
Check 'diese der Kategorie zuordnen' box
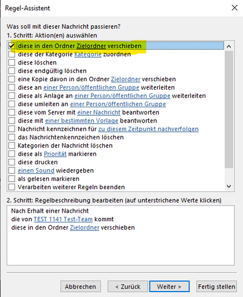click(12, 55)
